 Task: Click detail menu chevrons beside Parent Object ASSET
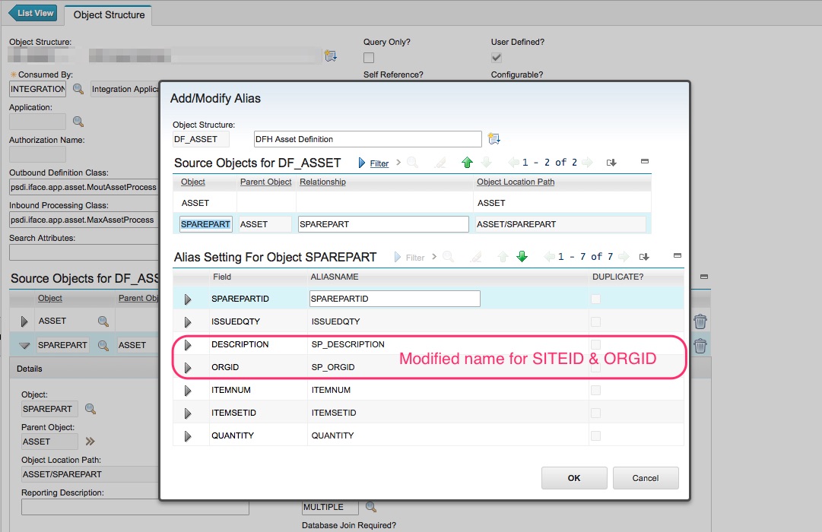[90, 442]
